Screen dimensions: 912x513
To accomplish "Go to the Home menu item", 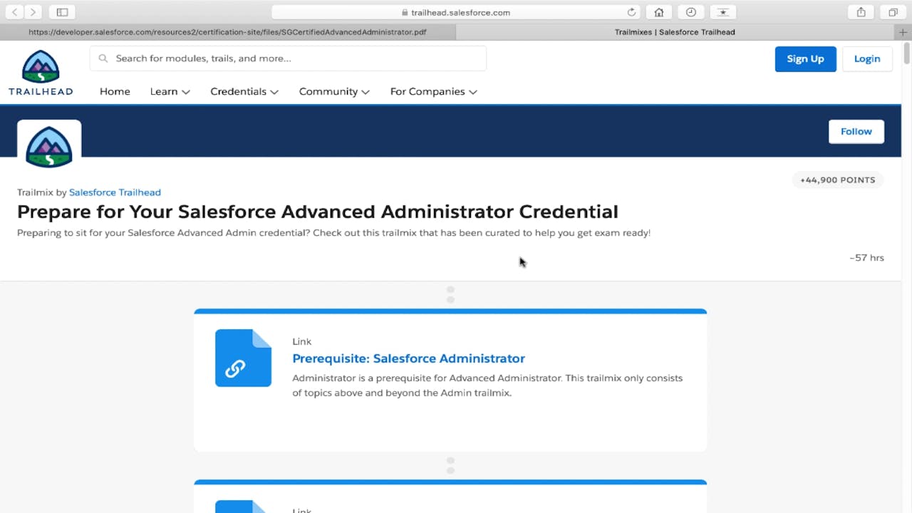I will 115,91.
